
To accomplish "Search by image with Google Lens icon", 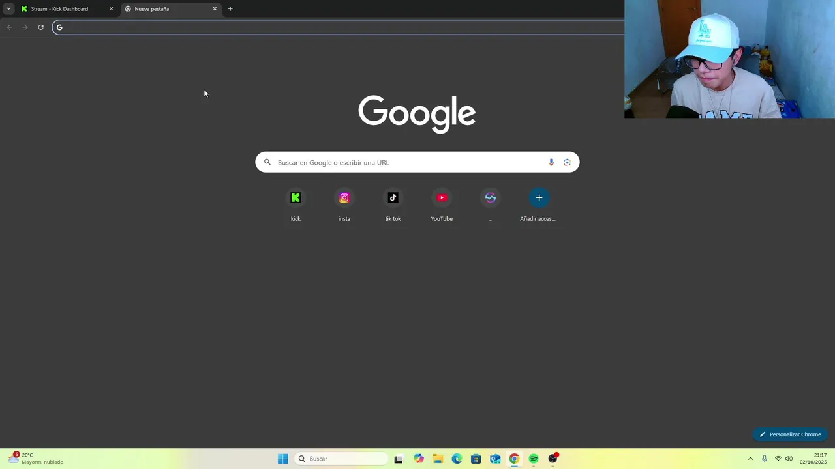I will 567,162.
